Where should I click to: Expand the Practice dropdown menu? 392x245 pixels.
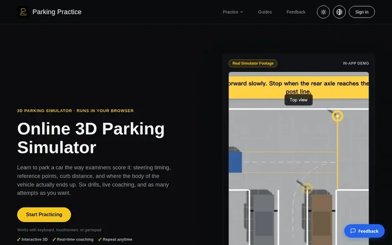(233, 12)
